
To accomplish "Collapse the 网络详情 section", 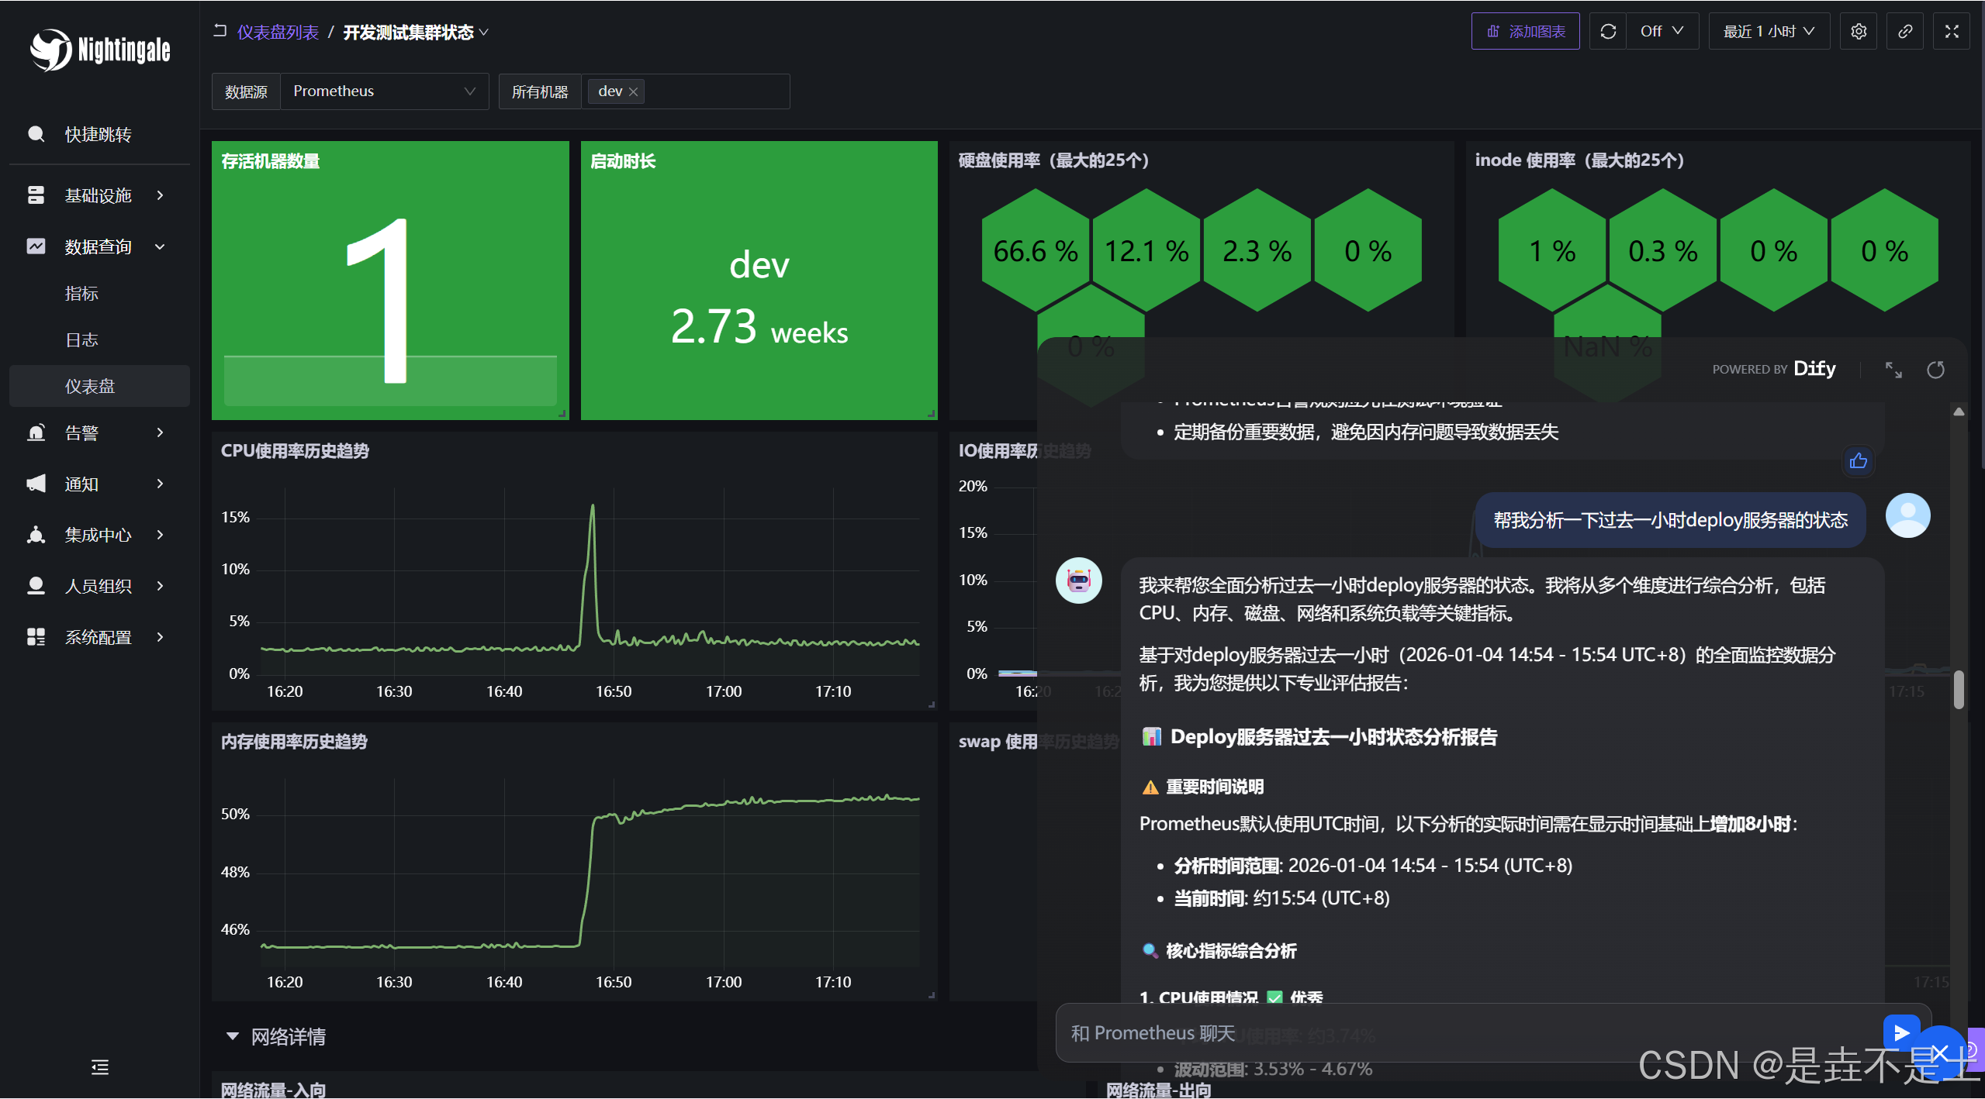I will point(232,1036).
